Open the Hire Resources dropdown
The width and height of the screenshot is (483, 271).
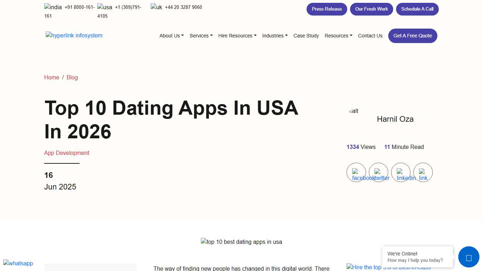[x=237, y=36]
